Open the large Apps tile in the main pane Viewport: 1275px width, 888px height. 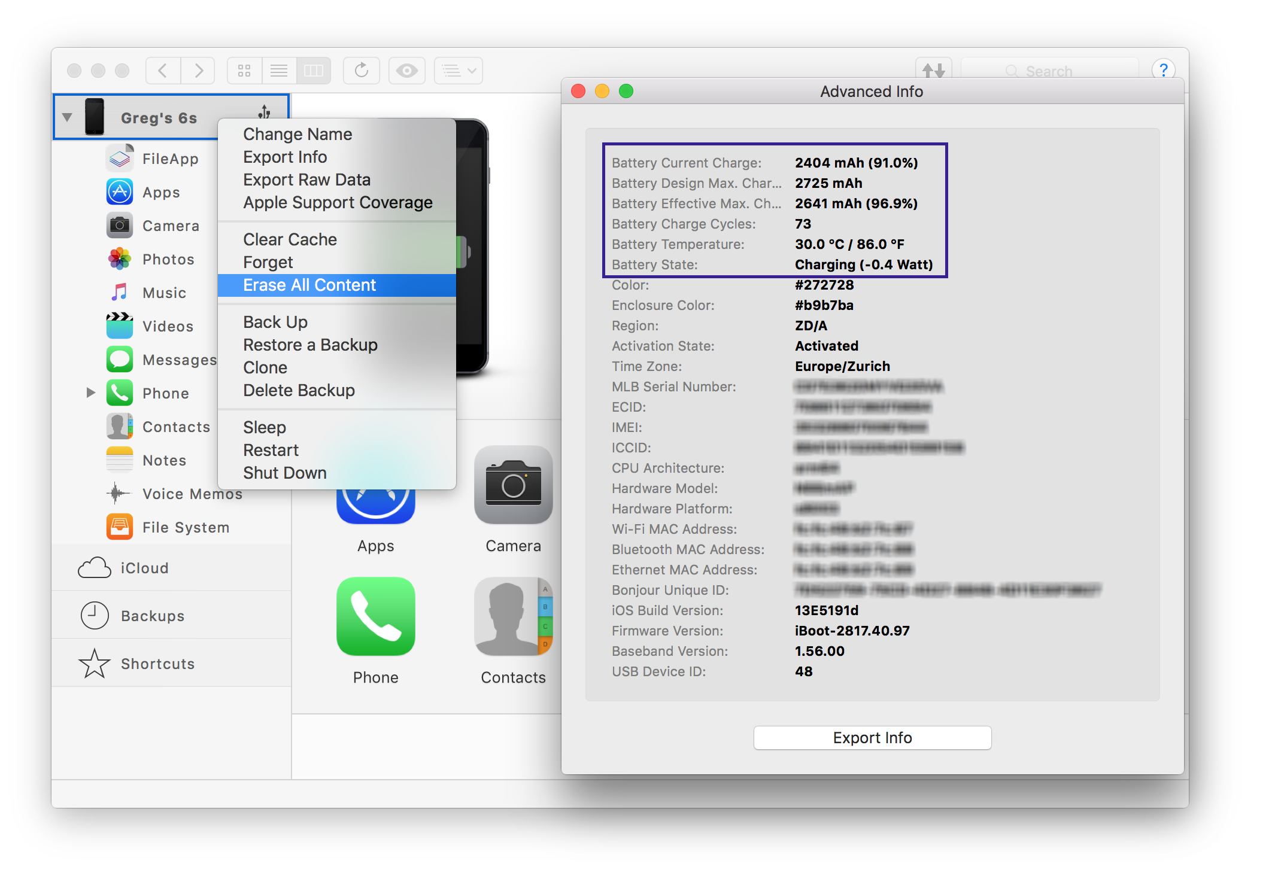(x=376, y=521)
